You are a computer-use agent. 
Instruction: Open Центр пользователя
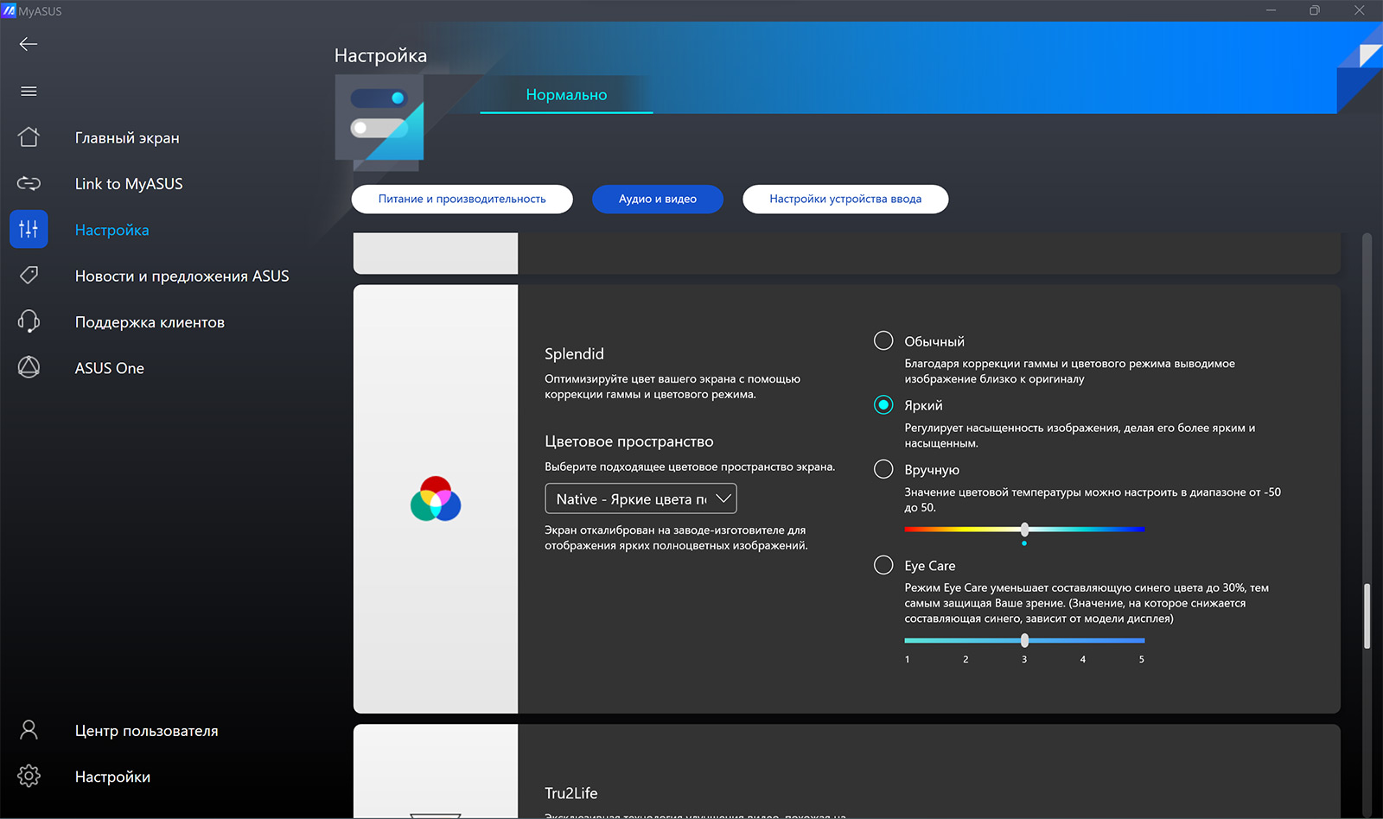[146, 731]
